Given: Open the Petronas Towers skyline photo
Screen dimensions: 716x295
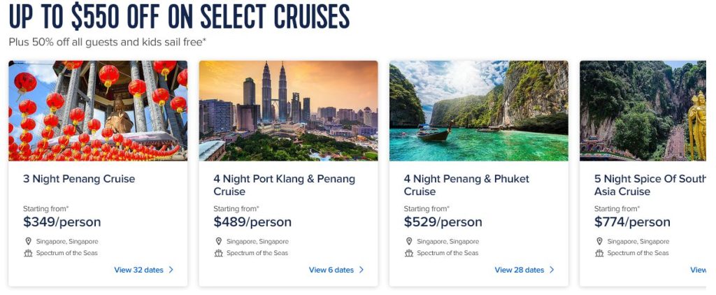Looking at the screenshot, I should (x=288, y=110).
